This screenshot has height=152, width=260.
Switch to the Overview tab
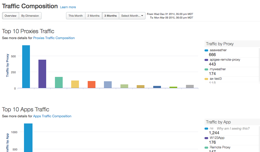(x=11, y=16)
